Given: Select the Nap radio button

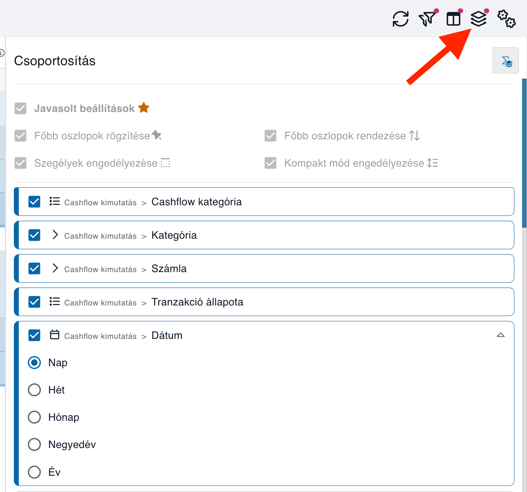Looking at the screenshot, I should pos(34,362).
